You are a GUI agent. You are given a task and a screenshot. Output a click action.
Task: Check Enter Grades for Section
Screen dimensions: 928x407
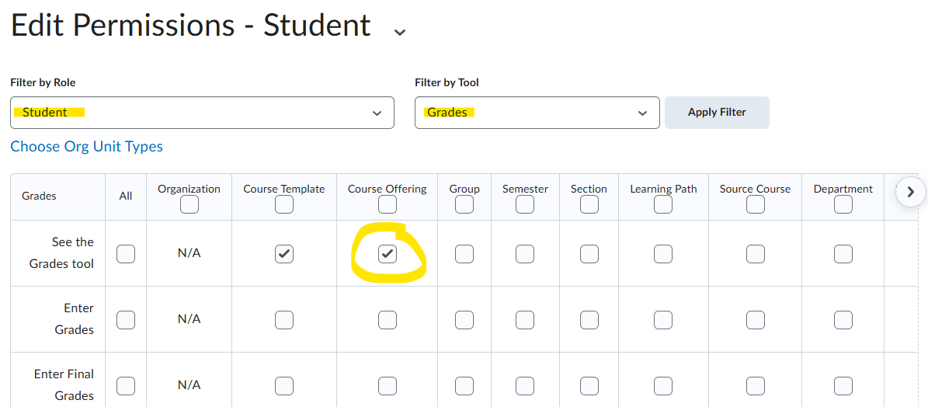coord(589,320)
